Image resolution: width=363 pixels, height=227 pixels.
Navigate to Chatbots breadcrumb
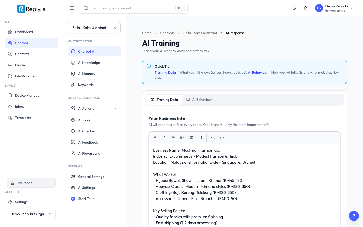click(x=167, y=33)
